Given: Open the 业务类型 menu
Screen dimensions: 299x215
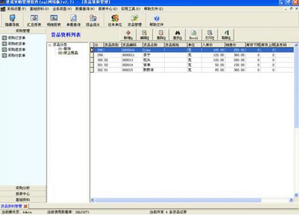Looking at the screenshot, I should click(62, 9).
